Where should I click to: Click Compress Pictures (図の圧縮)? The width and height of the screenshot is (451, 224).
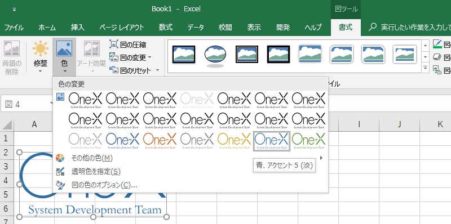tap(128, 44)
